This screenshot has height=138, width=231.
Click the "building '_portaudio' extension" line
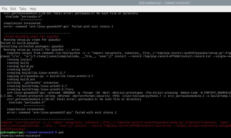(33, 83)
